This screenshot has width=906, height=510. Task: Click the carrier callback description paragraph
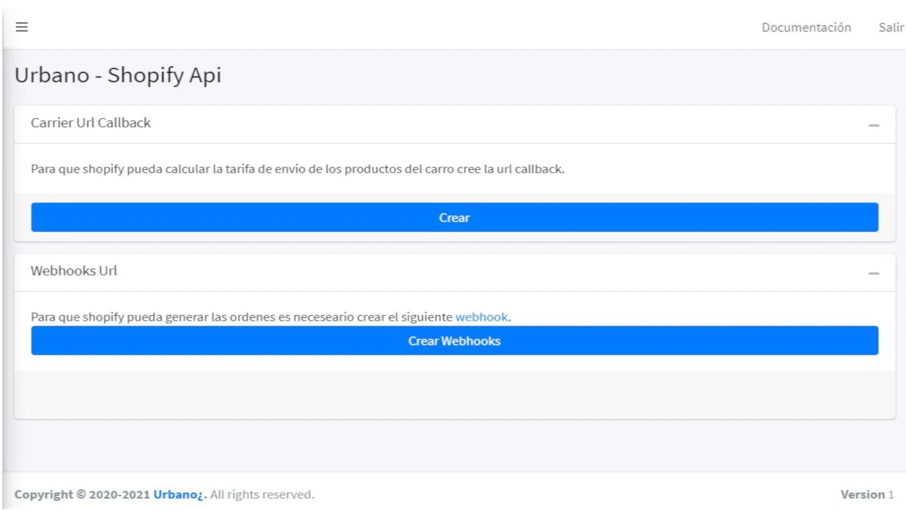297,169
